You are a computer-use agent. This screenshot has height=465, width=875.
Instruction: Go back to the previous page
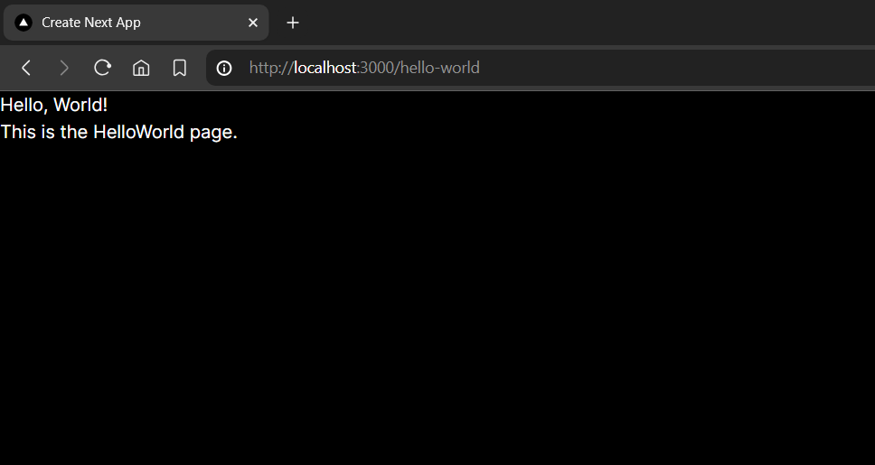[x=27, y=68]
